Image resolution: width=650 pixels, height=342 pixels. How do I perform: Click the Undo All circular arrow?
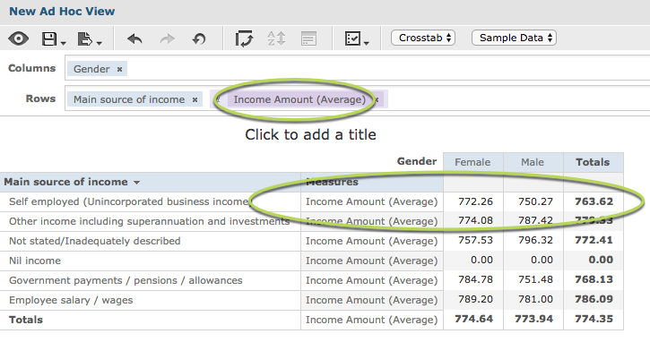click(x=199, y=39)
